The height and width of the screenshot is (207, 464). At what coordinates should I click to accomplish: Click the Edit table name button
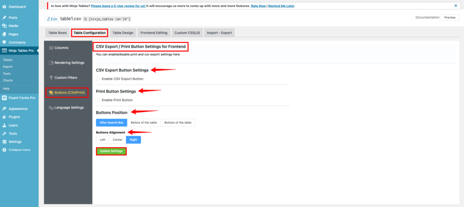coord(52,19)
